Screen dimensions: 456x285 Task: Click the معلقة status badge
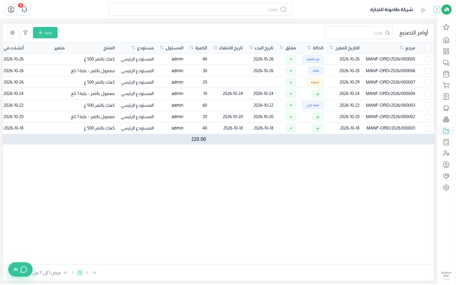315,82
